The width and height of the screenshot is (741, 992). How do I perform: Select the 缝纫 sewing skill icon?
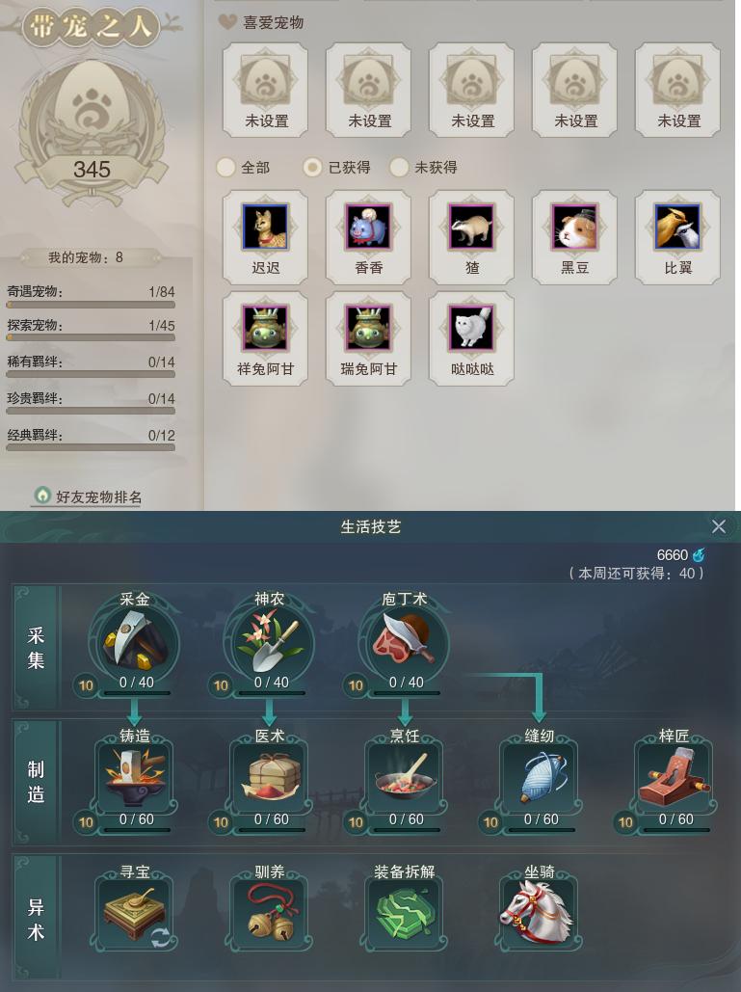click(540, 777)
